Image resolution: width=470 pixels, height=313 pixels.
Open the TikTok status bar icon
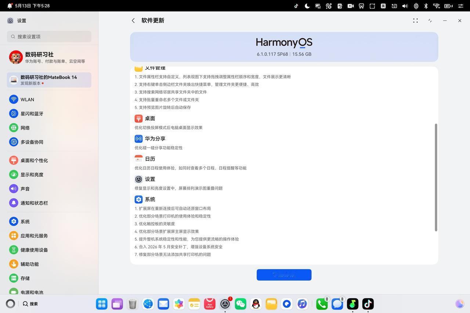(296, 6)
